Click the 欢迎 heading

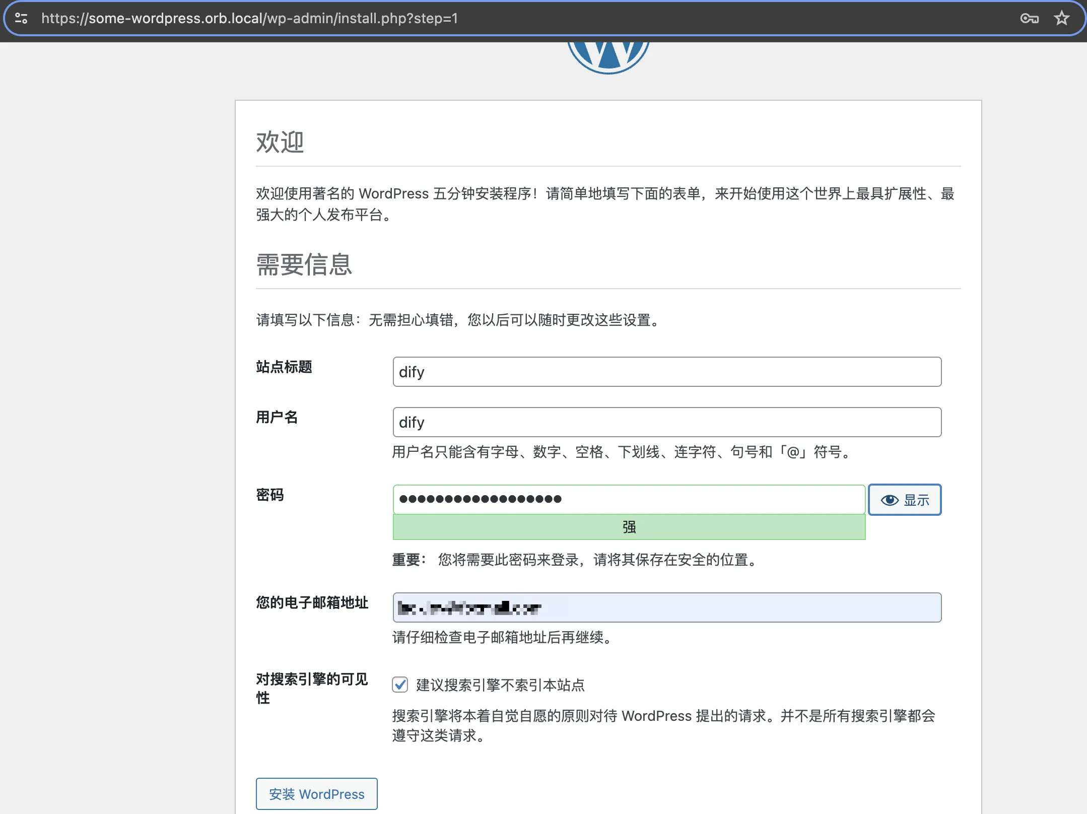[280, 142]
